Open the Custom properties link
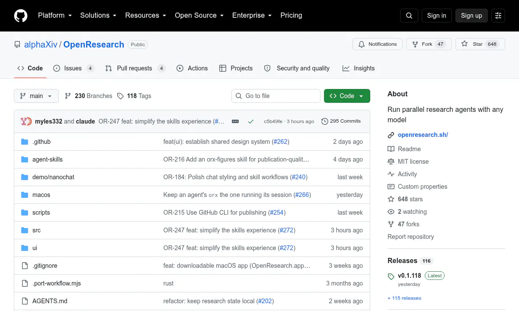 pos(417,187)
